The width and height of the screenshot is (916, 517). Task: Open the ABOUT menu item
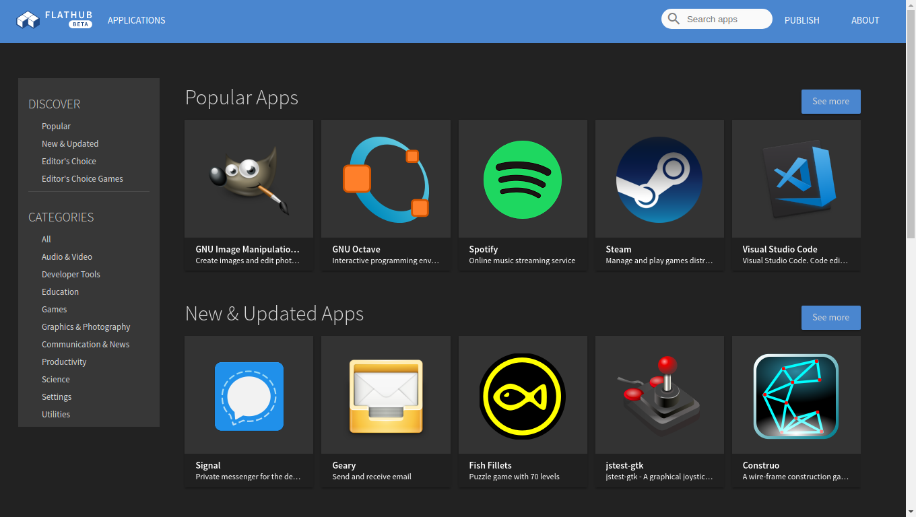[x=865, y=20]
